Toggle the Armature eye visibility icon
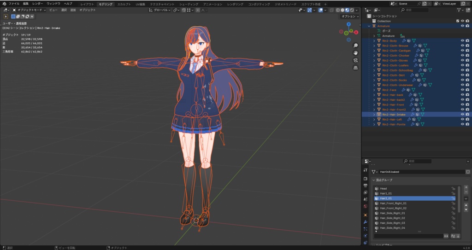Image resolution: width=472 pixels, height=250 pixels. pyautogui.click(x=462, y=26)
